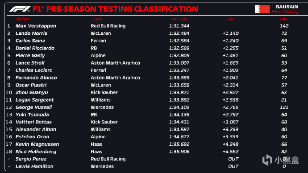Click OUT status for Sergio Perez
Image resolution: width=308 pixels, height=173 pixels.
point(233,159)
